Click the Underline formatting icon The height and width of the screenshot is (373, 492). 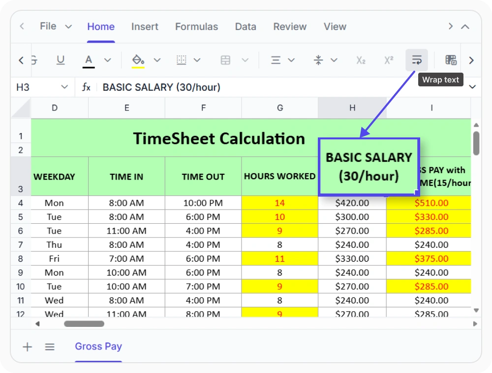click(x=61, y=60)
